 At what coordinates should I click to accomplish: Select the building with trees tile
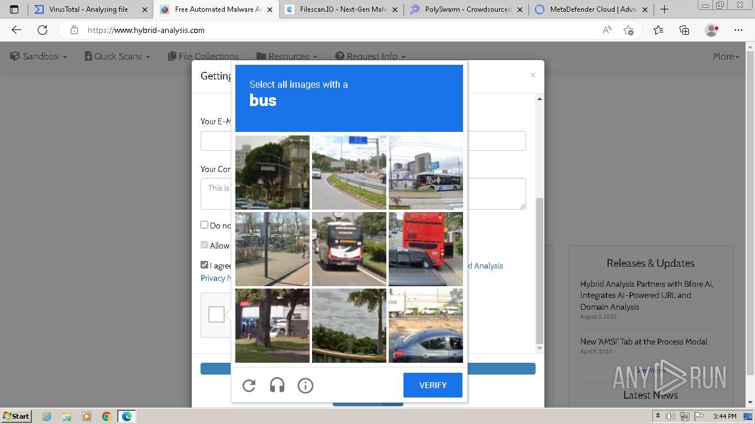pyautogui.click(x=273, y=173)
